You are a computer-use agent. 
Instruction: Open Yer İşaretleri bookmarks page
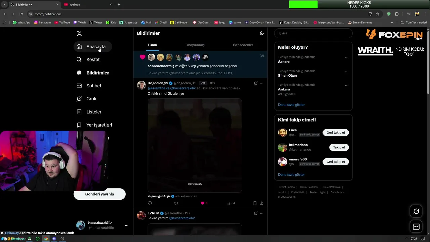click(x=94, y=125)
